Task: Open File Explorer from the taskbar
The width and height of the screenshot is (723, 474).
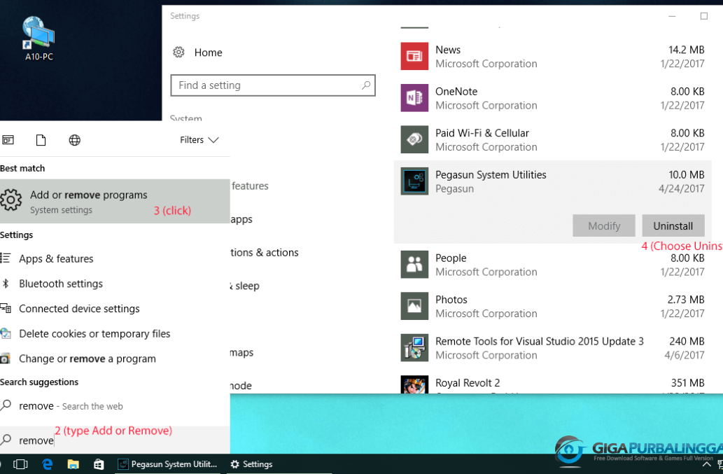Action: point(73,464)
